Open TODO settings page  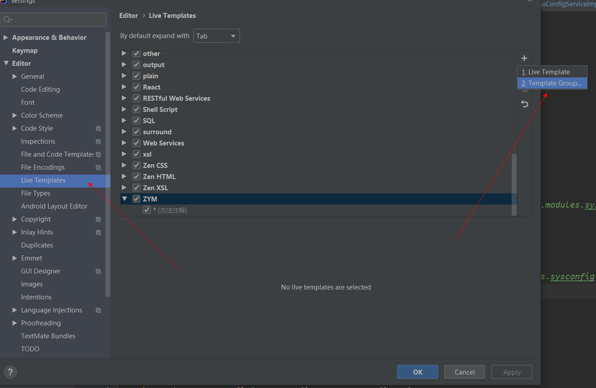30,349
